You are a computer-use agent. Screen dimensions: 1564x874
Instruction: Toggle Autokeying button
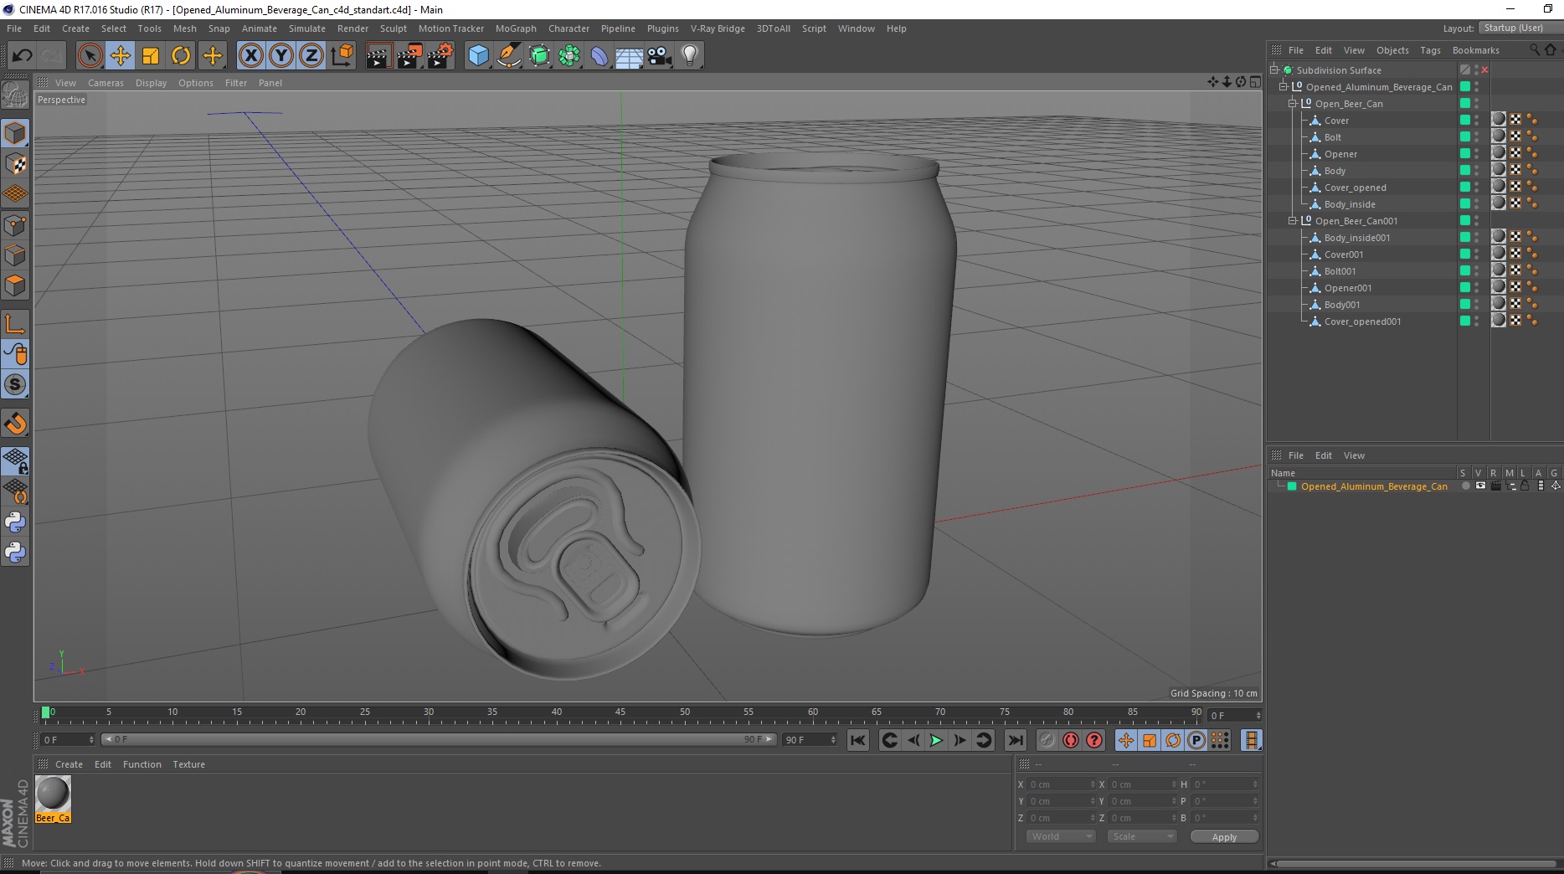pyautogui.click(x=1071, y=740)
